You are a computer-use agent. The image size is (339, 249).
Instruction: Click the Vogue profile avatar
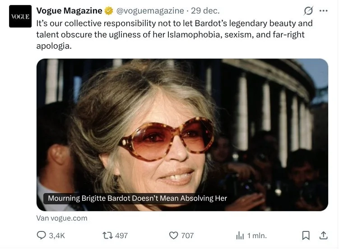(20, 17)
